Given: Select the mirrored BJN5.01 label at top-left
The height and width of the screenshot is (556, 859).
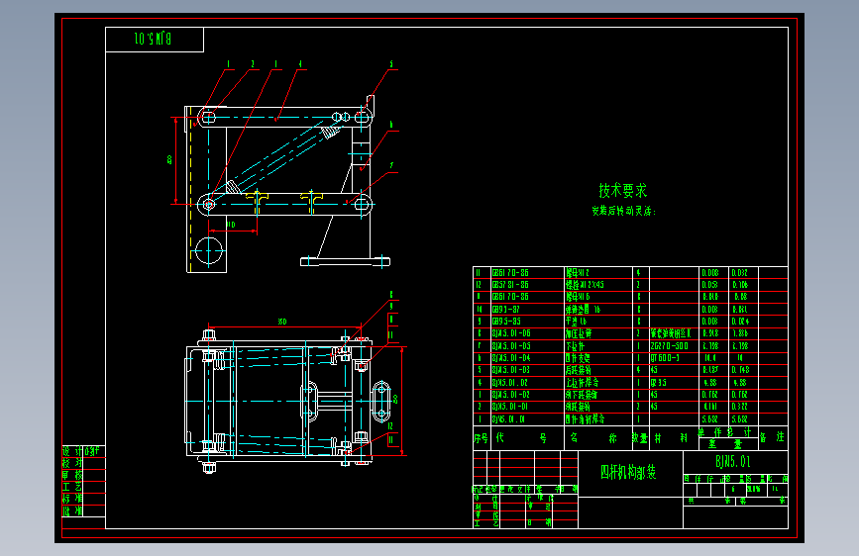Looking at the screenshot, I should [x=153, y=39].
